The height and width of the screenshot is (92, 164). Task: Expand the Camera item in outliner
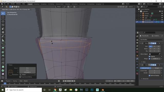(141, 14)
